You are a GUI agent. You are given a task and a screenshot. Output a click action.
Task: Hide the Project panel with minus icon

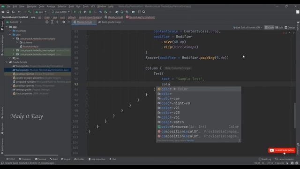point(69,22)
